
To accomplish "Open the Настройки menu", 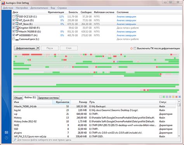I will tap(22, 8).
